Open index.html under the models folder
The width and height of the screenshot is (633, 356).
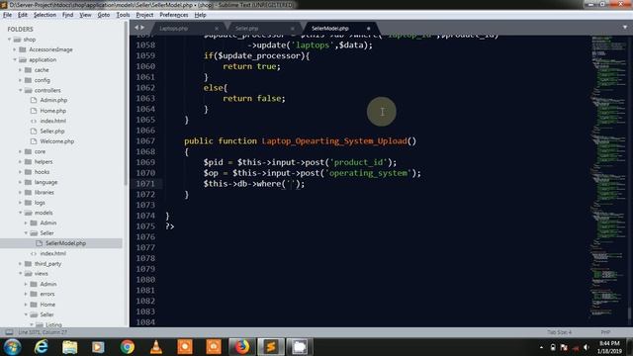pyautogui.click(x=52, y=253)
